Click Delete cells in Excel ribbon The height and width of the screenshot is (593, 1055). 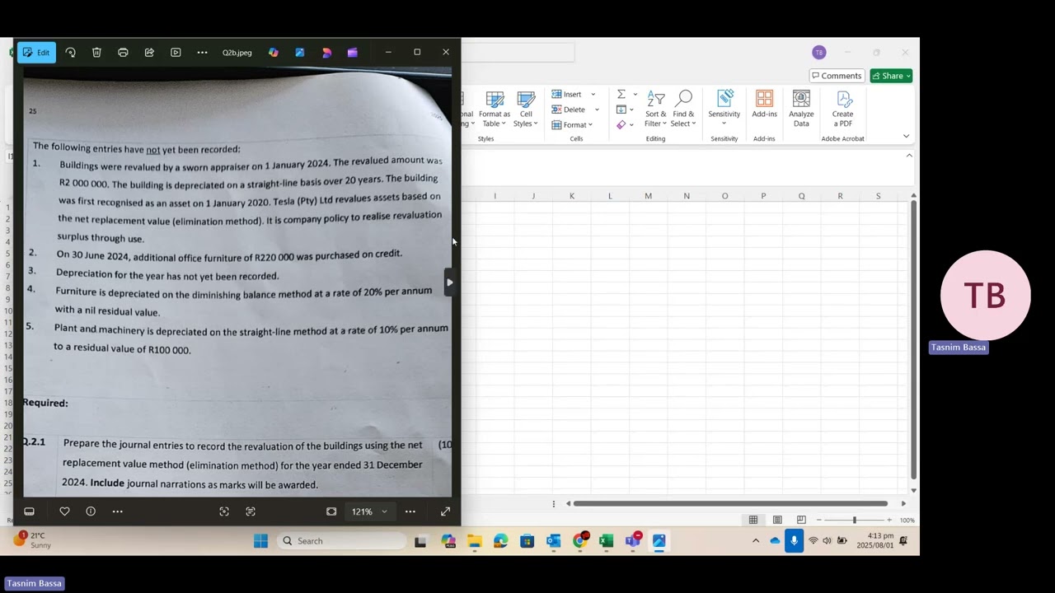(569, 110)
